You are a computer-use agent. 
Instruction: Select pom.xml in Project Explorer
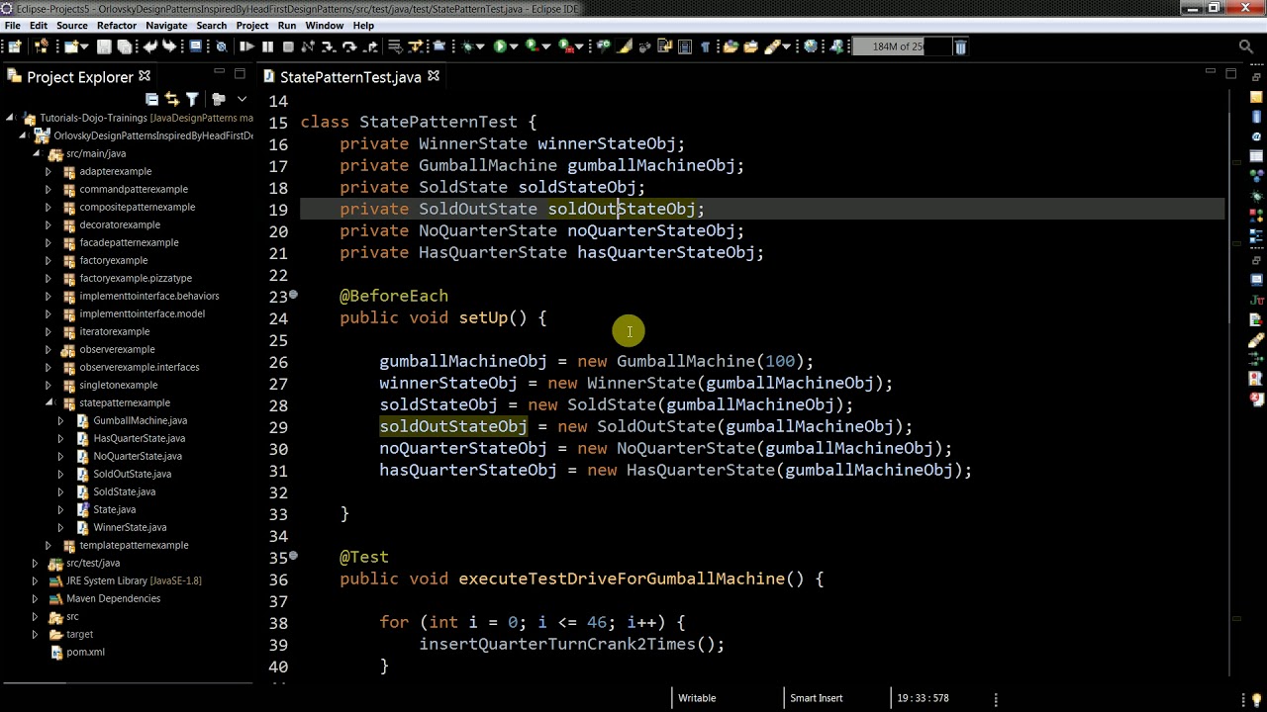point(85,652)
